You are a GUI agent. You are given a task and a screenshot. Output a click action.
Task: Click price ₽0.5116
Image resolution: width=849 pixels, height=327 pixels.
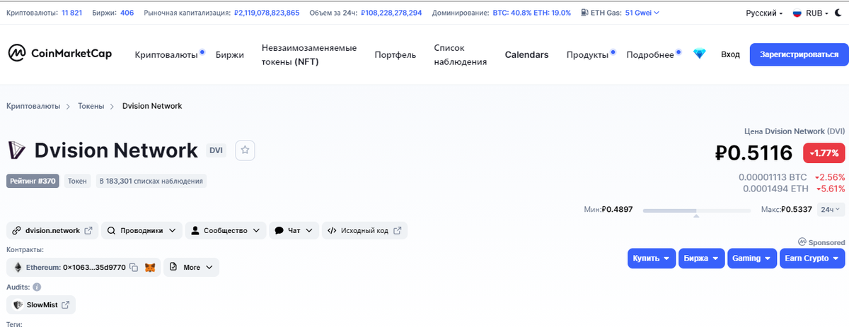pyautogui.click(x=753, y=153)
